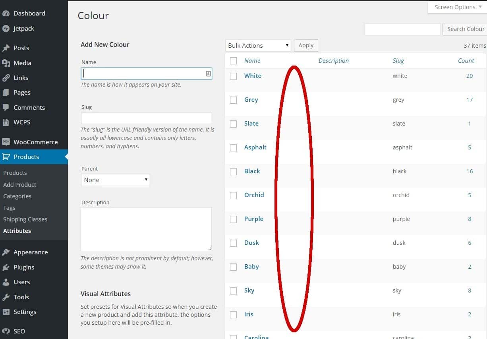Click the Posts pushpin icon
Screen dimensions: 487x339
(x=6, y=48)
